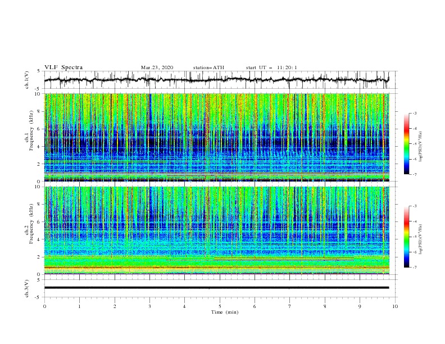Click the lower ch.2 PSD color bar
The height and width of the screenshot is (344, 445).
coord(406,237)
